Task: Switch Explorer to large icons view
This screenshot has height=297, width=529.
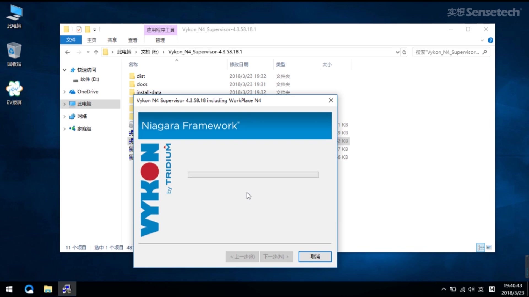Action: pos(489,247)
